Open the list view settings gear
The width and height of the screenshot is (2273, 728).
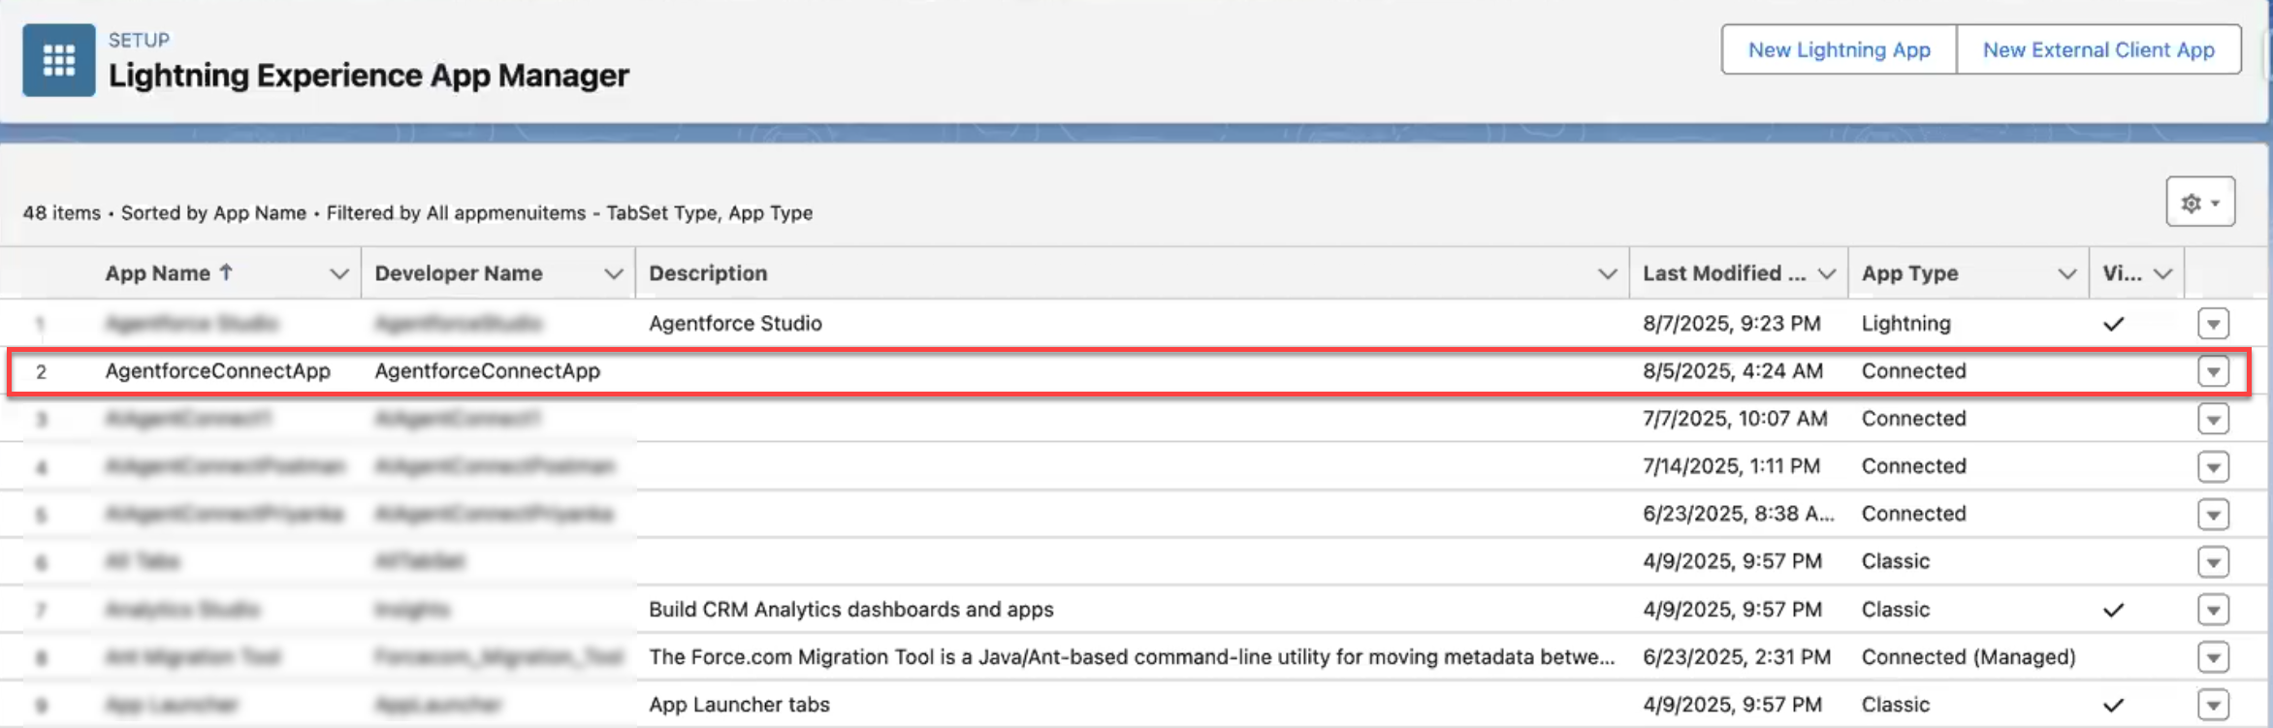pyautogui.click(x=2199, y=203)
